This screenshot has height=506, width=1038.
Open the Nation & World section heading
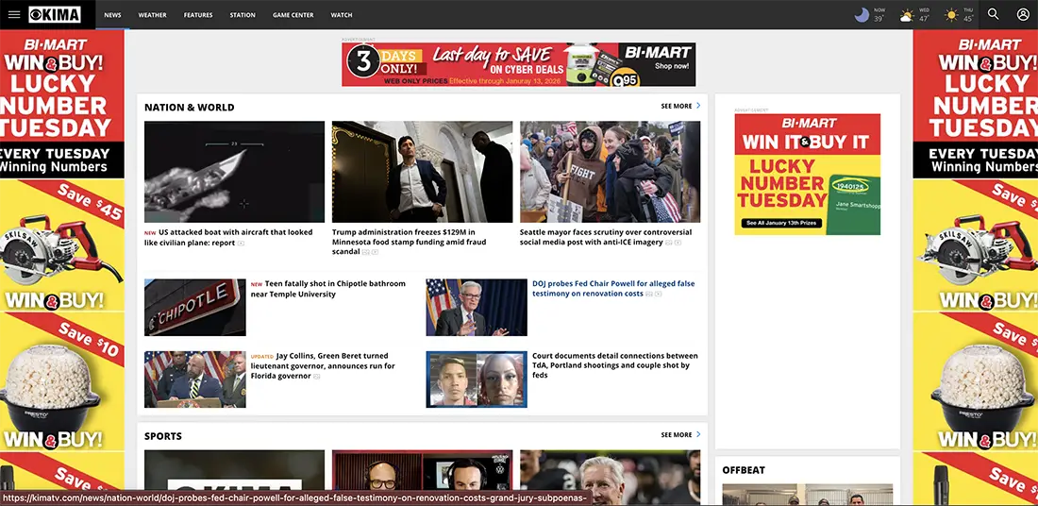[x=190, y=108]
